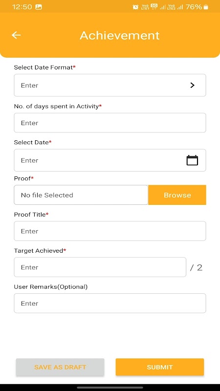The width and height of the screenshot is (220, 391).
Task: Tap the alarm icon in status bar
Action: 135,7
